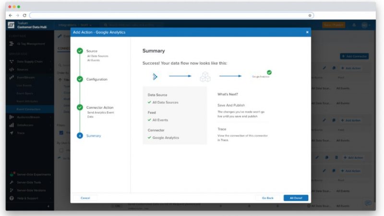Image resolution: width=384 pixels, height=216 pixels.
Task: Click the data source arrow icon in flow
Action: (x=155, y=76)
